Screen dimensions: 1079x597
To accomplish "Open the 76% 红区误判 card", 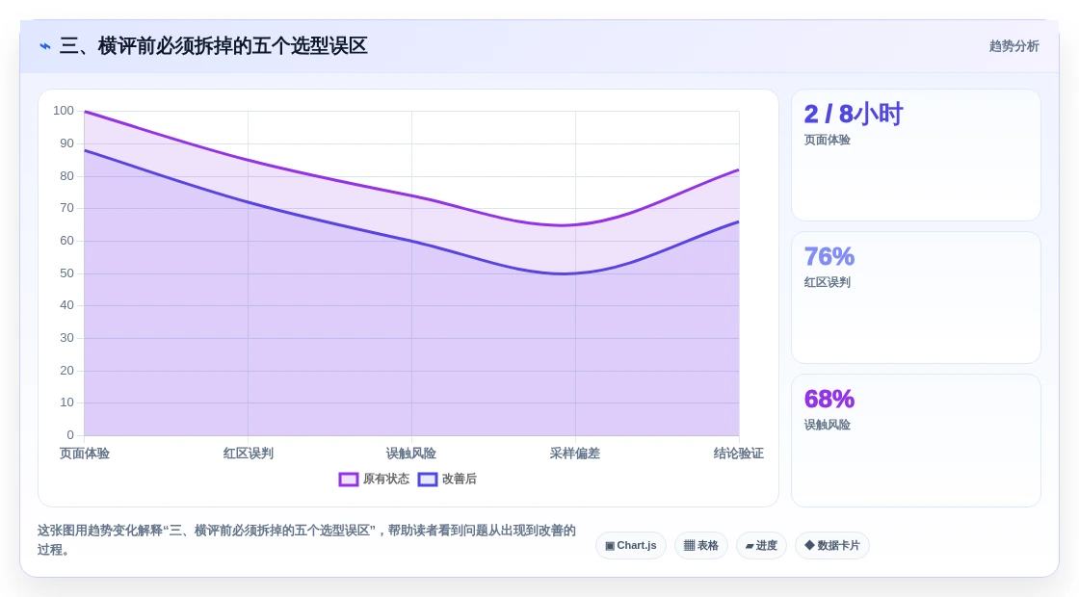I will click(916, 298).
